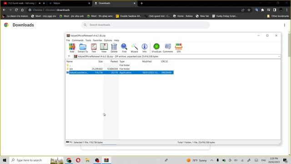Open the Comment tool
Image resolution: width=291 pixels, height=164 pixels.
pos(168,48)
